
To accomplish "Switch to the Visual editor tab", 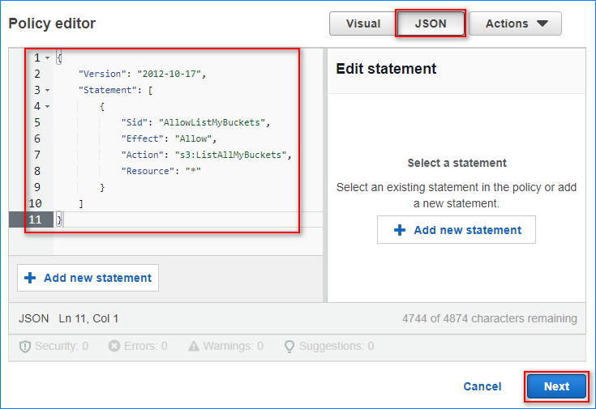I will coord(362,23).
